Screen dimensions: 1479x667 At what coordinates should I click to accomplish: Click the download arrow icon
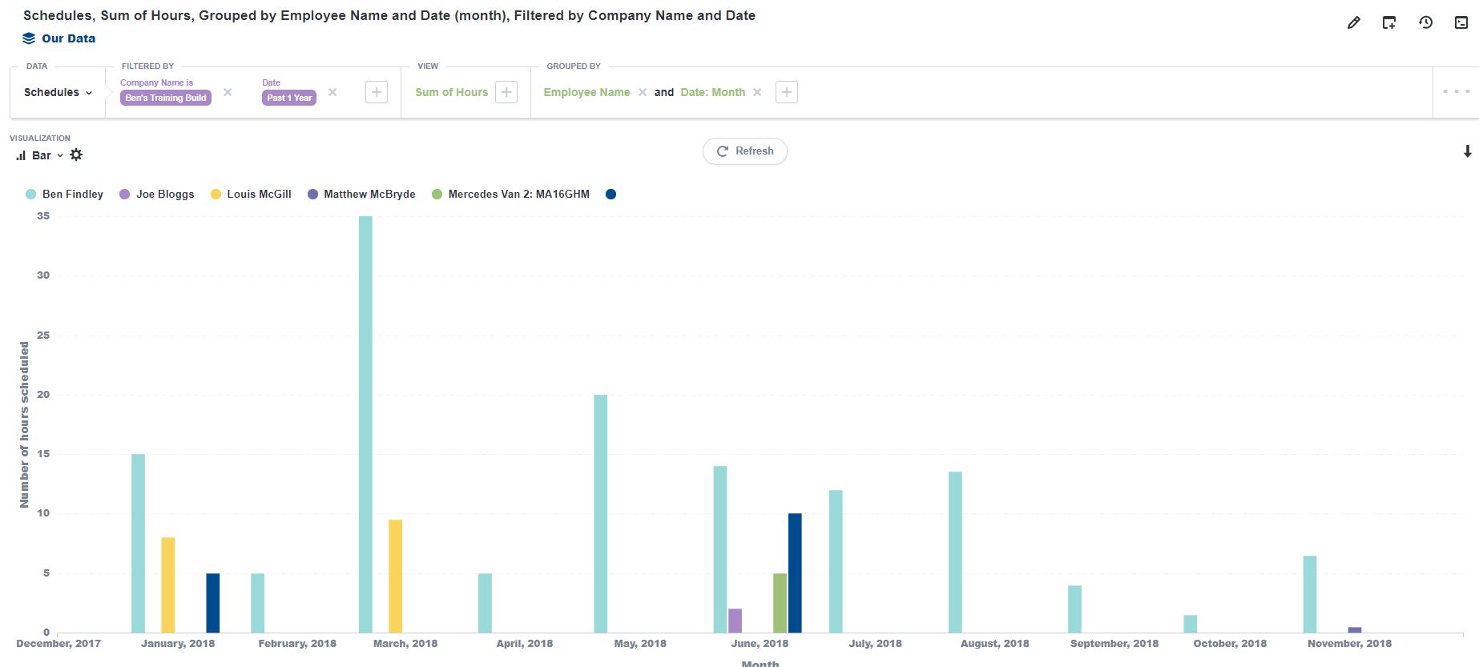[1467, 151]
